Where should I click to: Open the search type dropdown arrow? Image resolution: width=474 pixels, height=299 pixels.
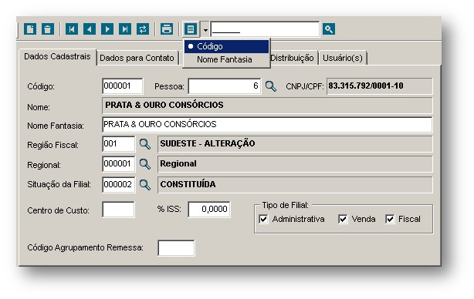[205, 29]
